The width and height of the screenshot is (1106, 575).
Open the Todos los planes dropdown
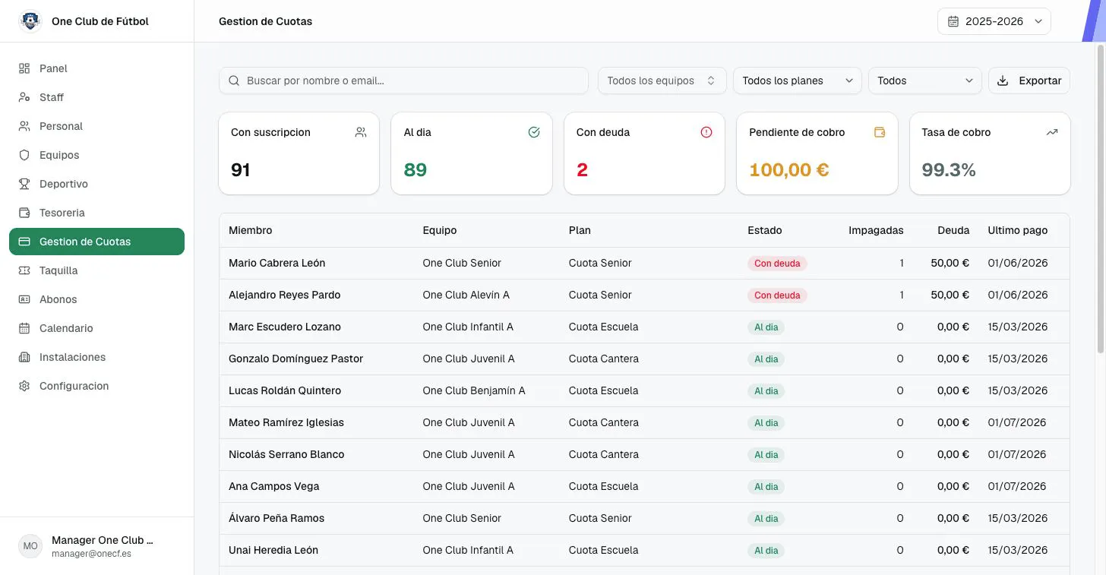pyautogui.click(x=797, y=81)
